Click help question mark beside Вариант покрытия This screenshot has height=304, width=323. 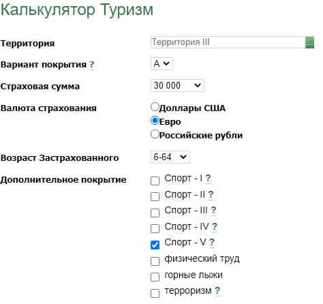point(91,65)
